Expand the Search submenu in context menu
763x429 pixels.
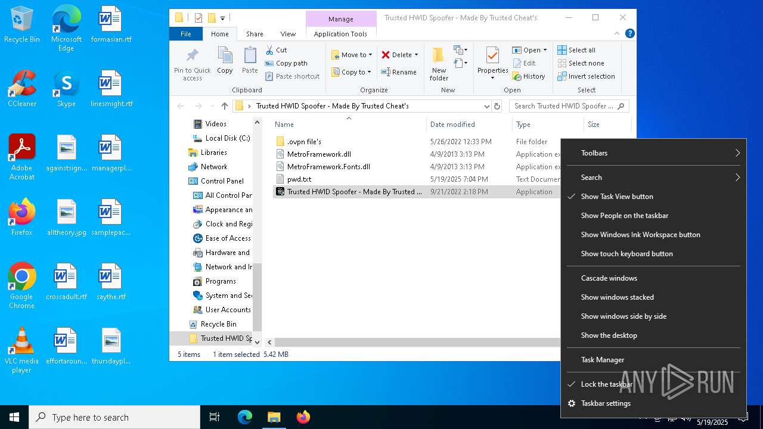tap(653, 178)
